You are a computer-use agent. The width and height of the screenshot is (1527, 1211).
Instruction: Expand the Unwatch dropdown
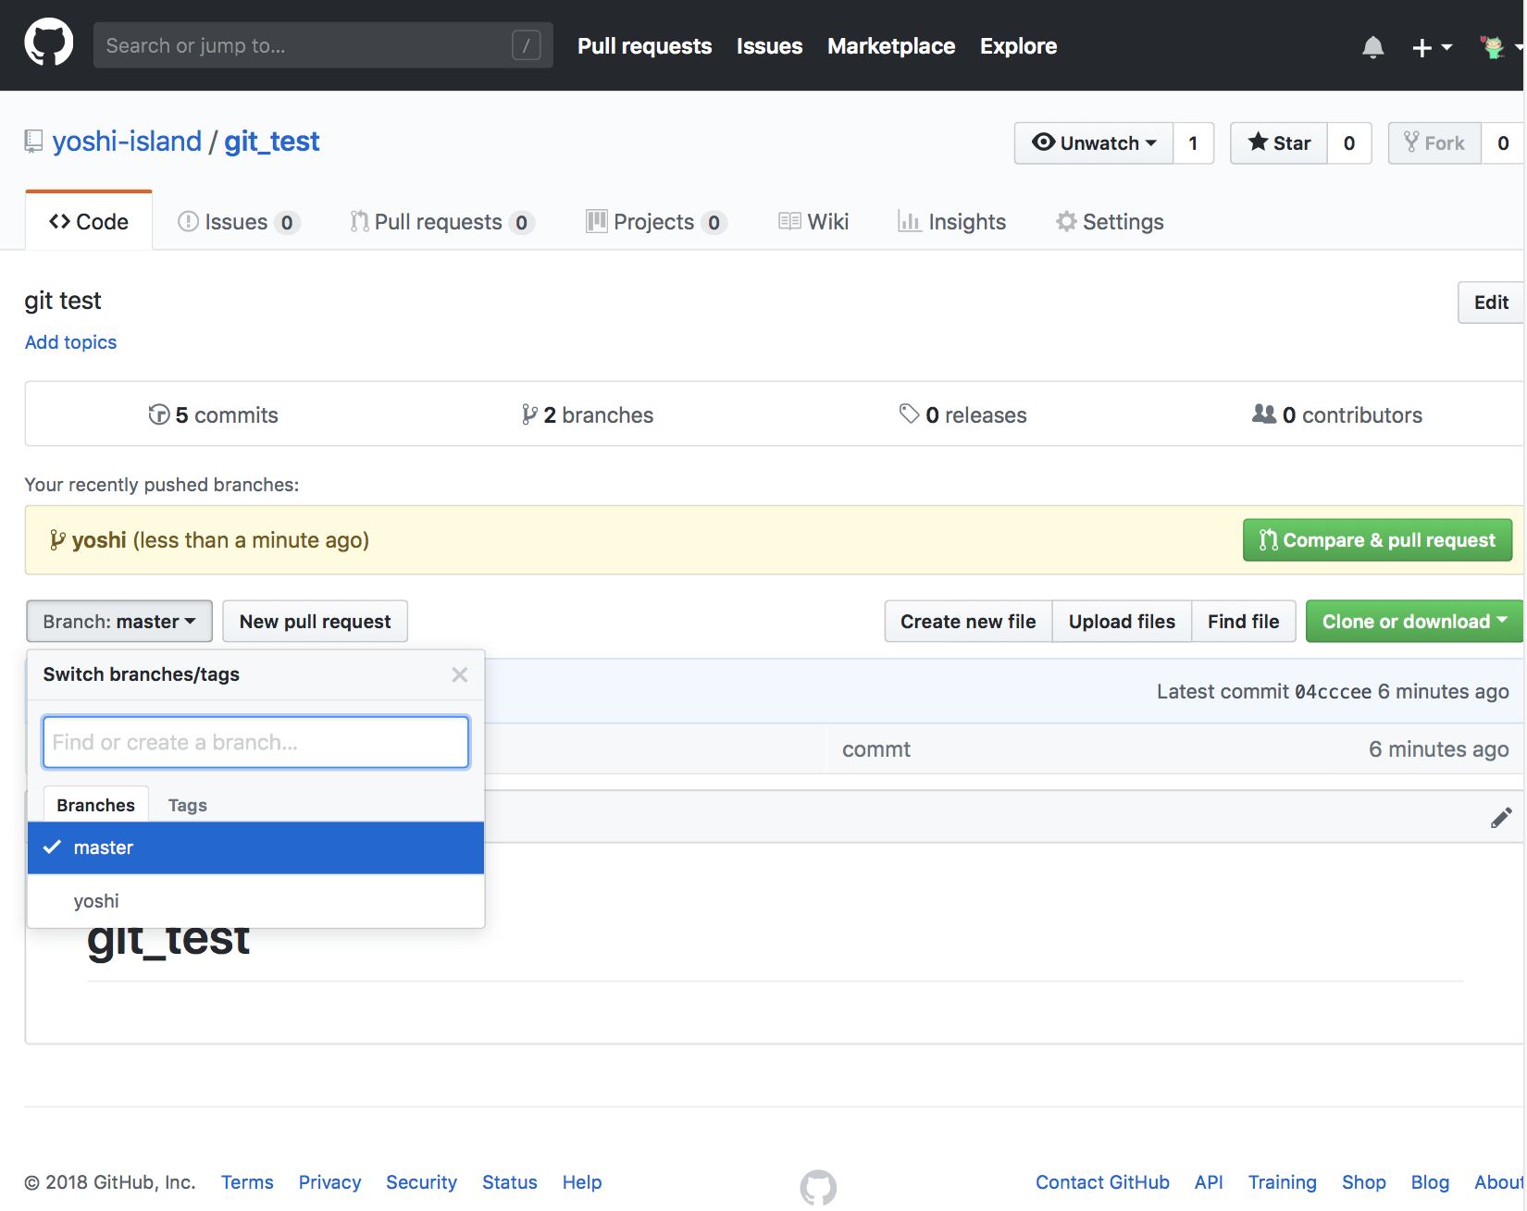coord(1094,143)
